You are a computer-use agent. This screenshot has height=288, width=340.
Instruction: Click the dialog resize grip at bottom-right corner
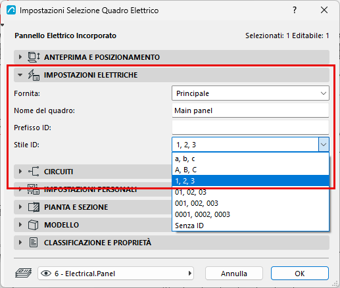pos(335,283)
